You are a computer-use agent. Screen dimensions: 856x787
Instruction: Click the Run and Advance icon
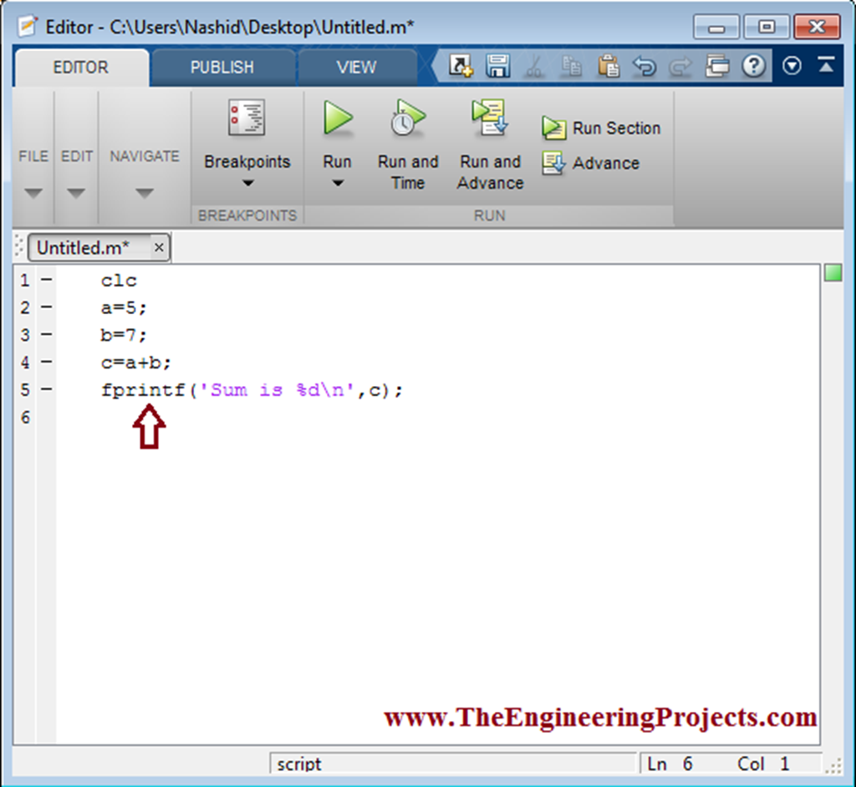pos(490,117)
